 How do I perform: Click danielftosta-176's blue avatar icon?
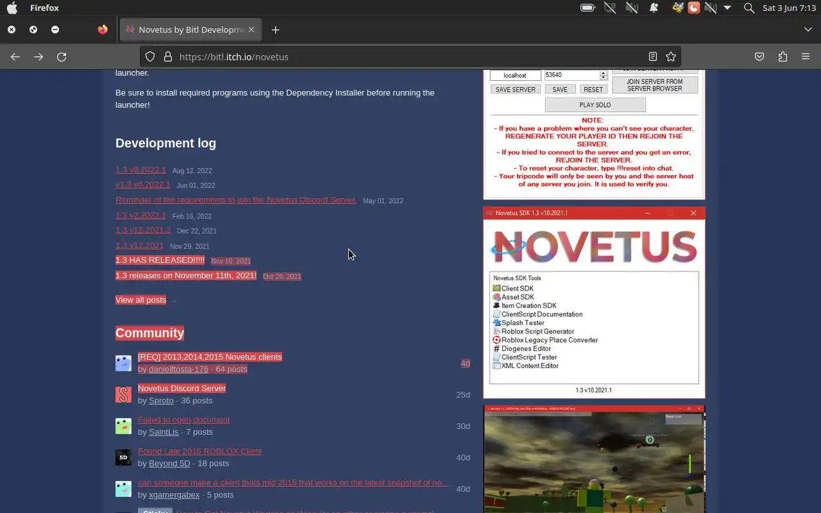[x=123, y=363]
